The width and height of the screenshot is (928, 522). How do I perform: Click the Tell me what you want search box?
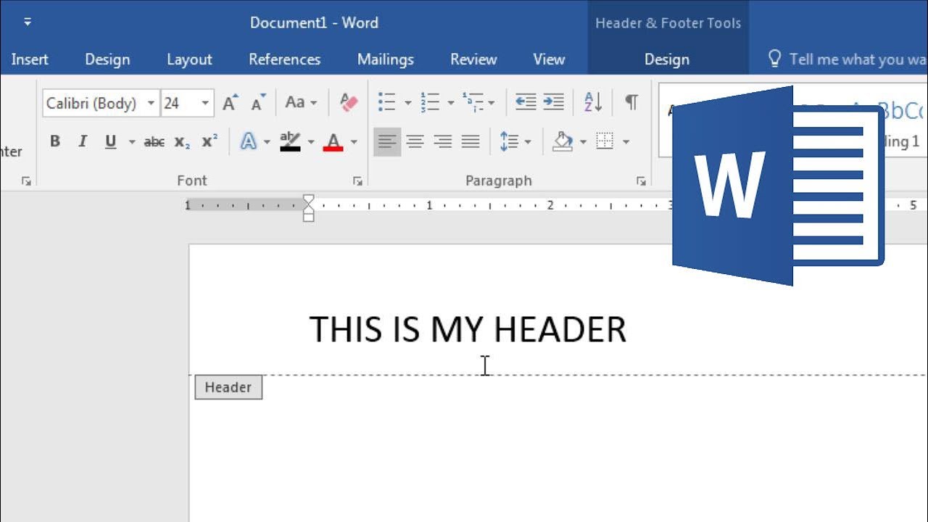coord(848,59)
